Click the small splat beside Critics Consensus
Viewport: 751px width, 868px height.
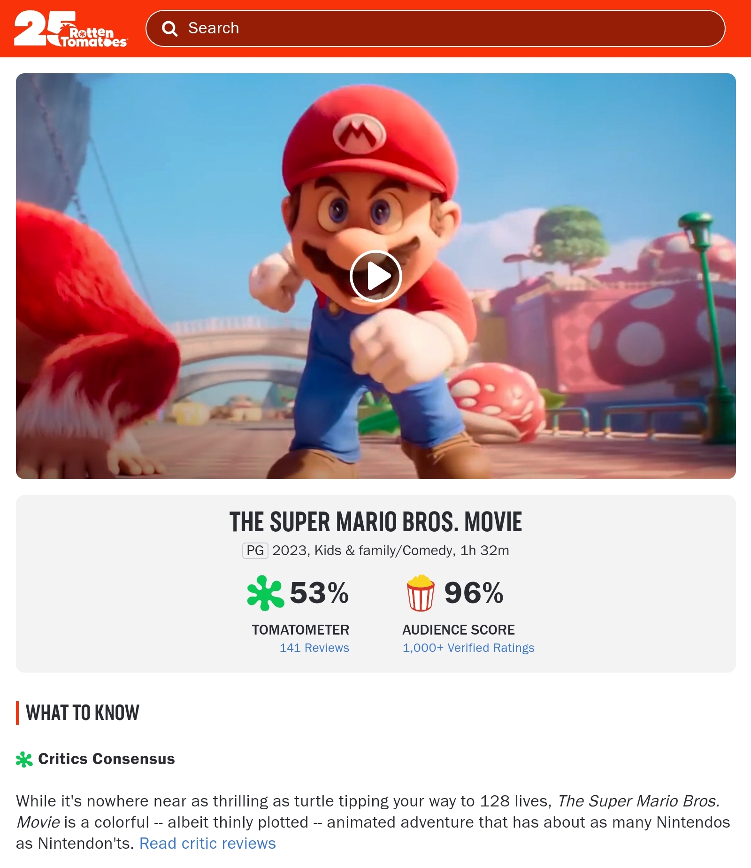click(24, 759)
